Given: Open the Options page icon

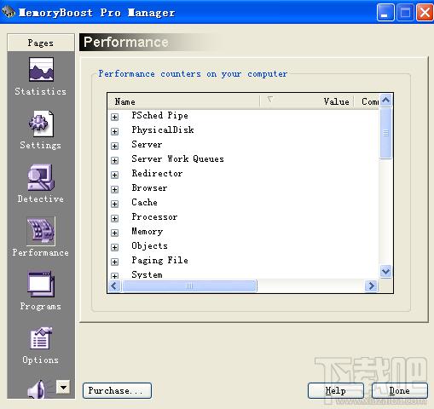Looking at the screenshot, I should click(41, 338).
